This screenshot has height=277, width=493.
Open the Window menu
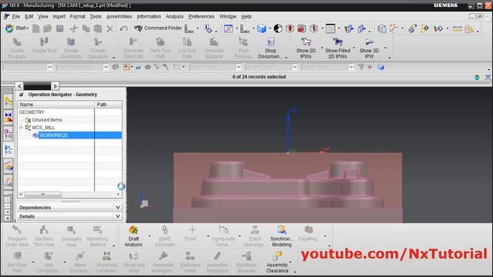(x=228, y=17)
